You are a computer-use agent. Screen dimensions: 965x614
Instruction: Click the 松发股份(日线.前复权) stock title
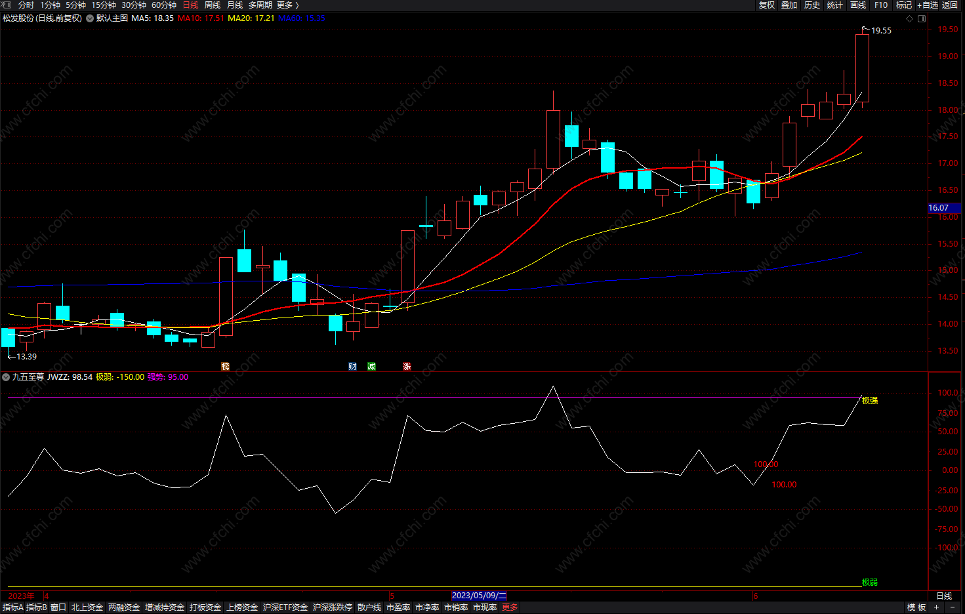pyautogui.click(x=43, y=18)
